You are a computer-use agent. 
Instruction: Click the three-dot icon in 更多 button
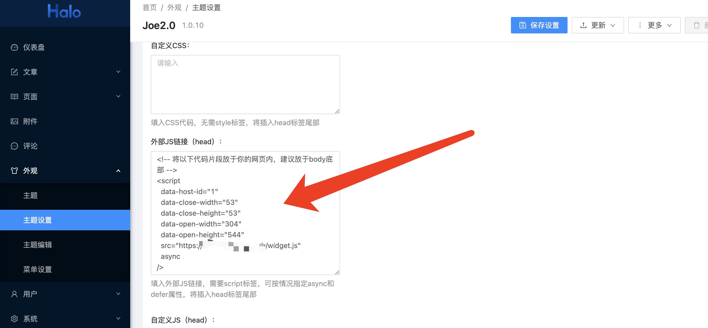[x=640, y=25]
